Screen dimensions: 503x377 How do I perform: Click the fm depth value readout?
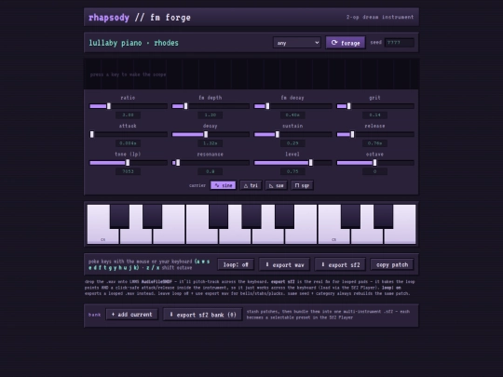coord(211,114)
